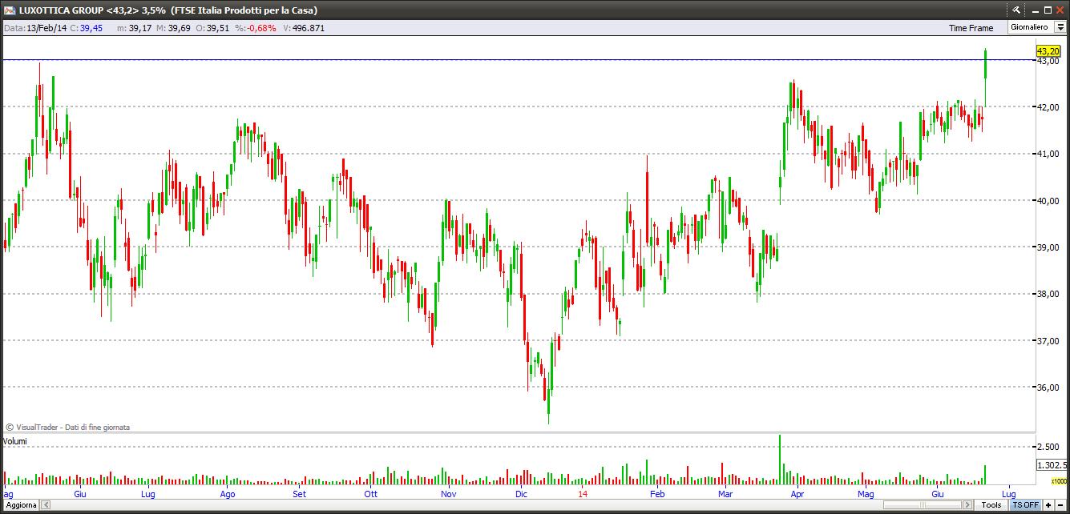The image size is (1070, 514).
Task: Click the opening value O: 39,51
Action: click(212, 28)
